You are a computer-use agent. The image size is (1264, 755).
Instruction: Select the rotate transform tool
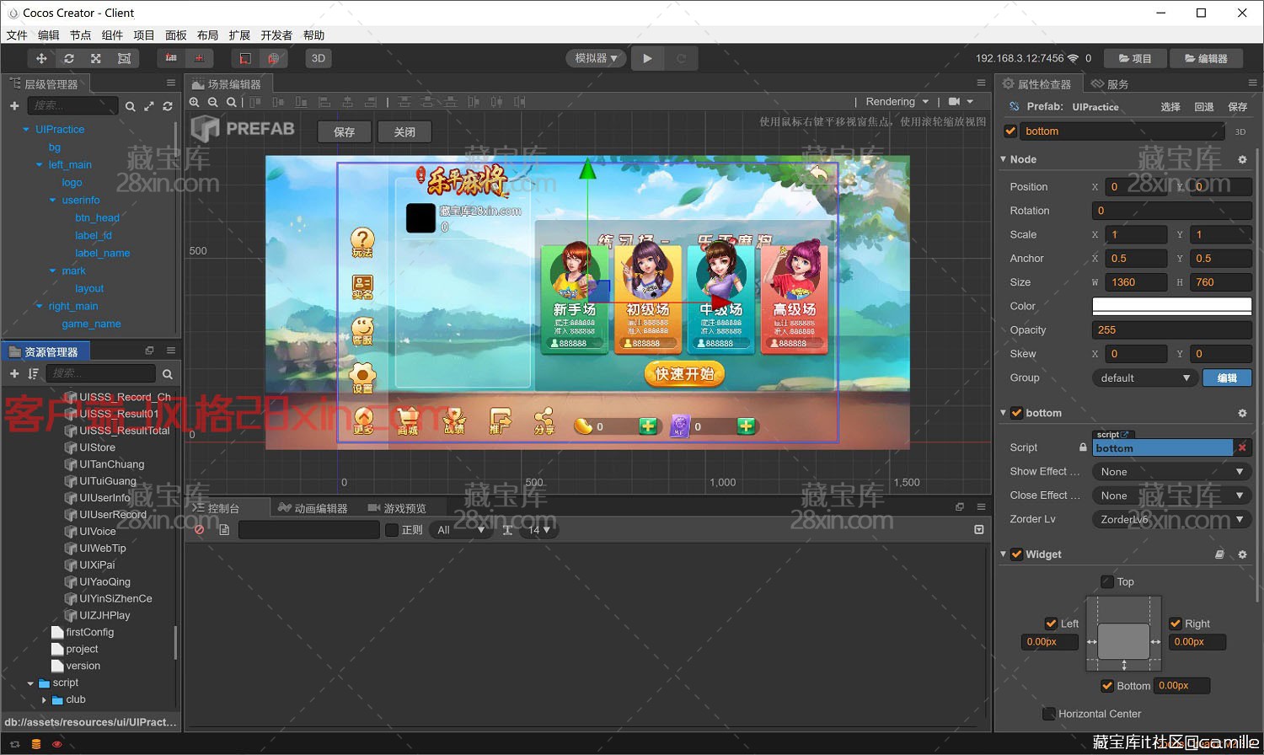coord(69,58)
